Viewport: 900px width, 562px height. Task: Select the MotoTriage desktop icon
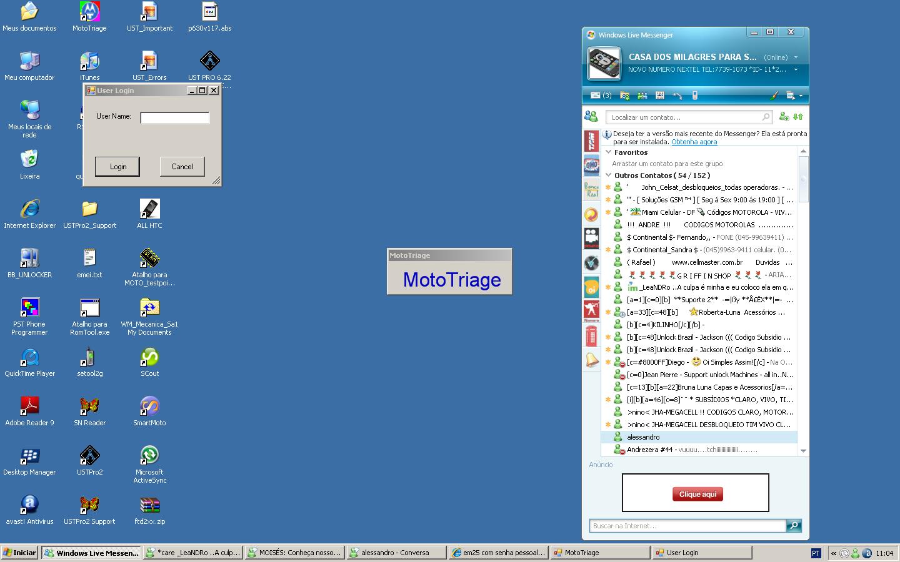tap(89, 17)
